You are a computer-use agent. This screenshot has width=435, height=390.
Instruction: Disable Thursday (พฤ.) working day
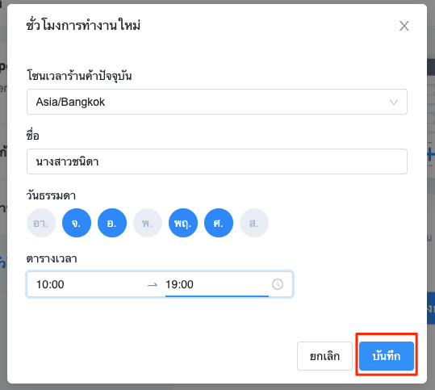point(183,223)
